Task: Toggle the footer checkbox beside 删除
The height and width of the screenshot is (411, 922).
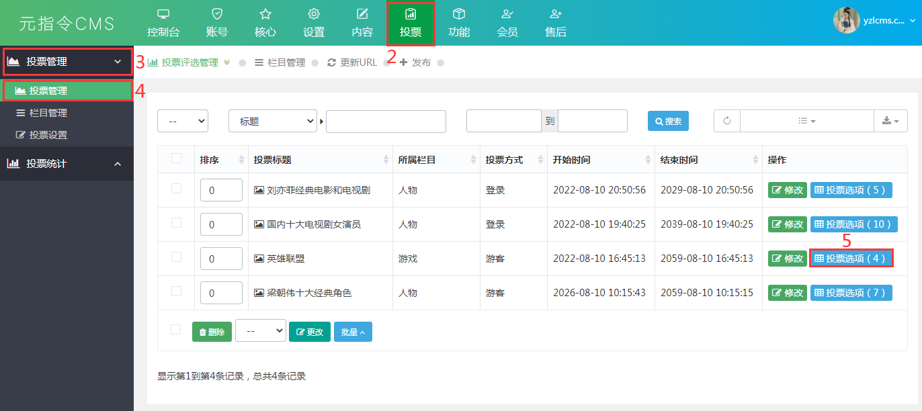Action: (x=176, y=330)
